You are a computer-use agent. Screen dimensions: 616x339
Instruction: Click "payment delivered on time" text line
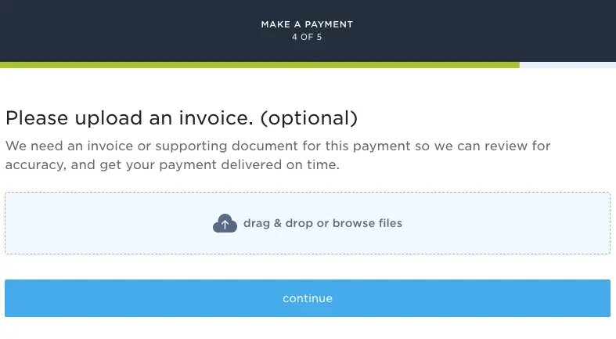pos(250,164)
